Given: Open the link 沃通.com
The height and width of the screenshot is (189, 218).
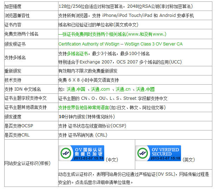Looking at the screenshot, I should point(100,89).
